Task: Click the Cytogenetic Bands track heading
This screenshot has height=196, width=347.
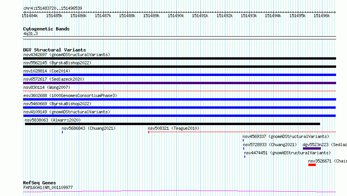Action: pos(46,29)
